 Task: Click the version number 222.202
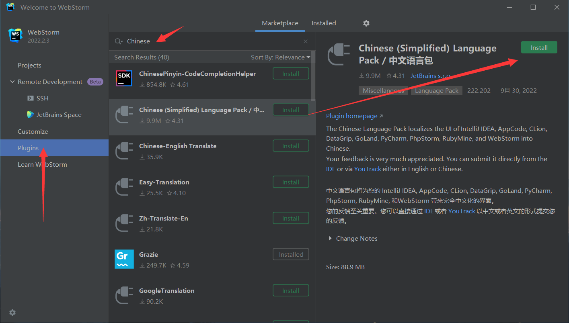pyautogui.click(x=479, y=90)
